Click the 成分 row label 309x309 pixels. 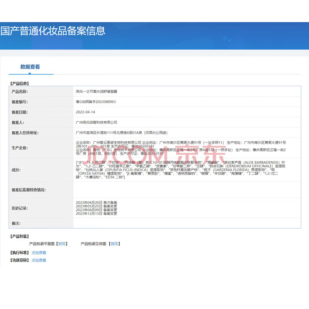coord(16,169)
